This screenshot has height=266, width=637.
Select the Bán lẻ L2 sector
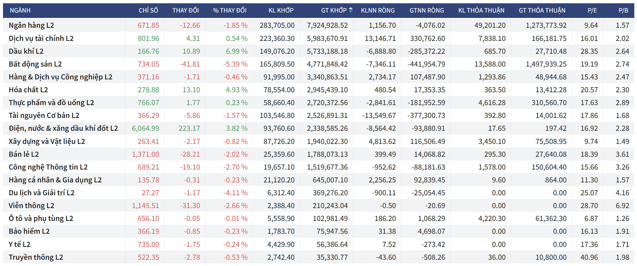(24, 154)
